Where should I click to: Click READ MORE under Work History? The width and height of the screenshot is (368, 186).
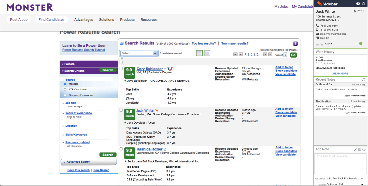click(340, 74)
